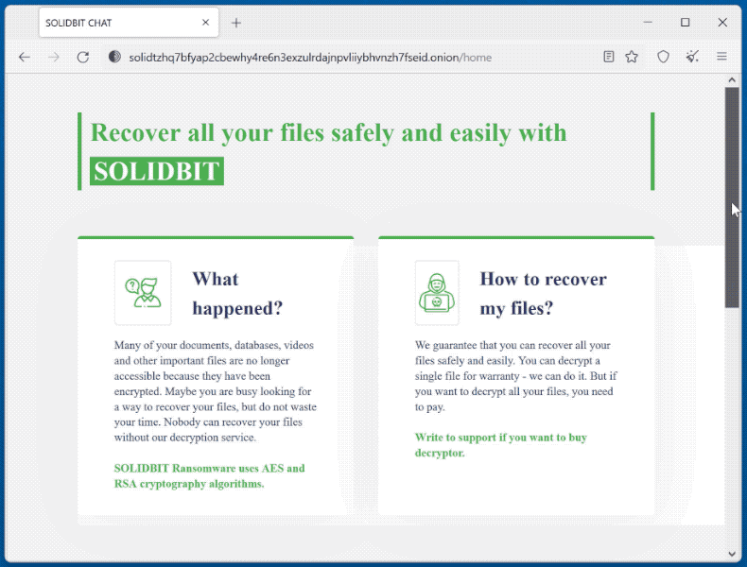
Task: Bookmark this page with the star icon
Action: coord(632,57)
